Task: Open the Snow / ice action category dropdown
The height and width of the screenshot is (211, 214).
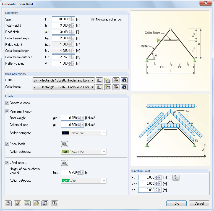Action: click(x=104, y=152)
